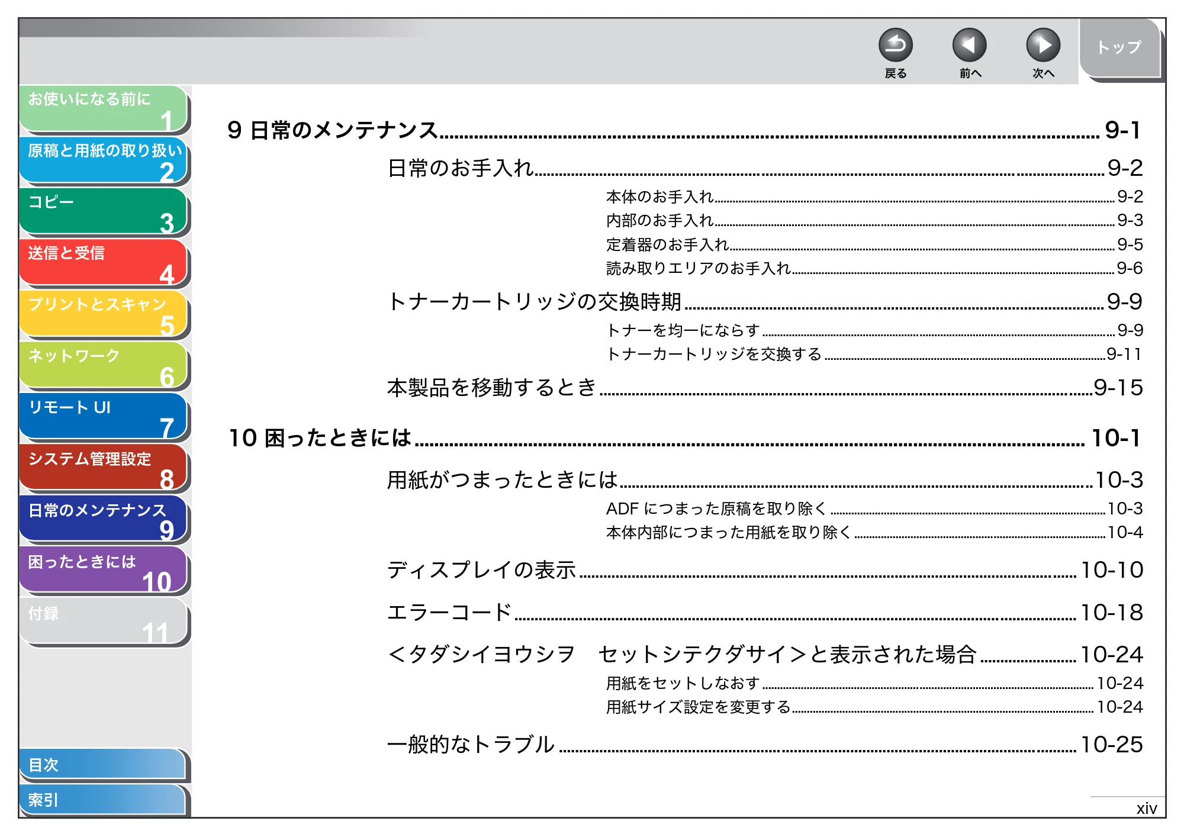Open entry 読み取りエリアのお手入れ

click(x=874, y=268)
